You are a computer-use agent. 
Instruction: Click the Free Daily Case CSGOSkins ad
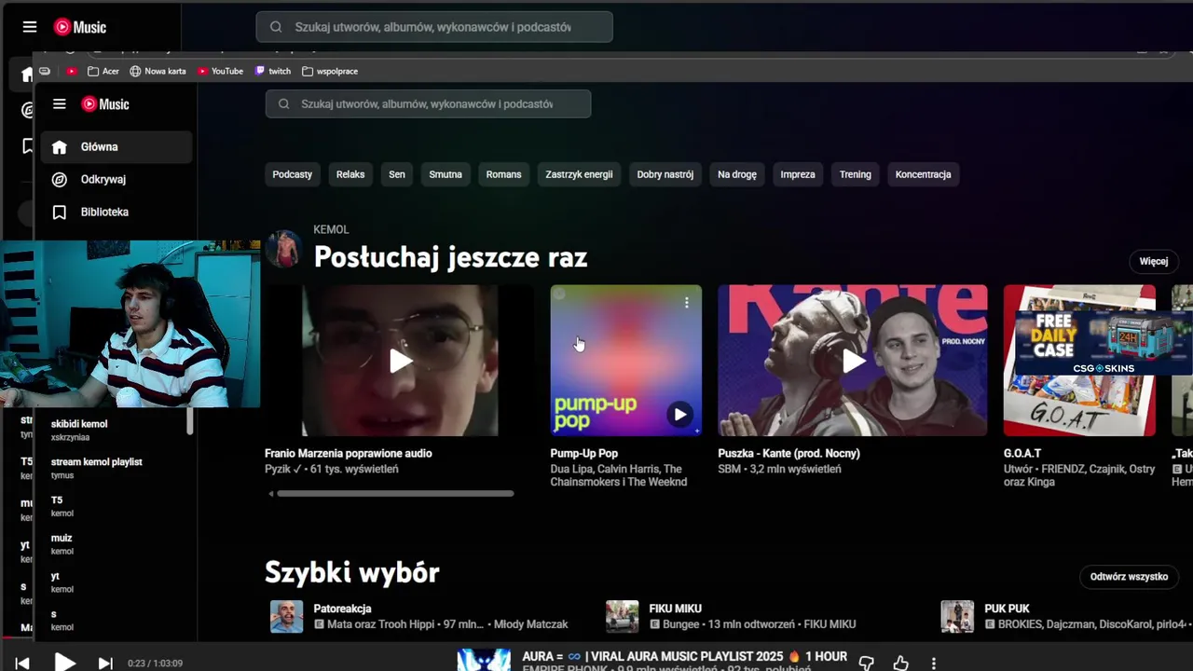click(1104, 342)
